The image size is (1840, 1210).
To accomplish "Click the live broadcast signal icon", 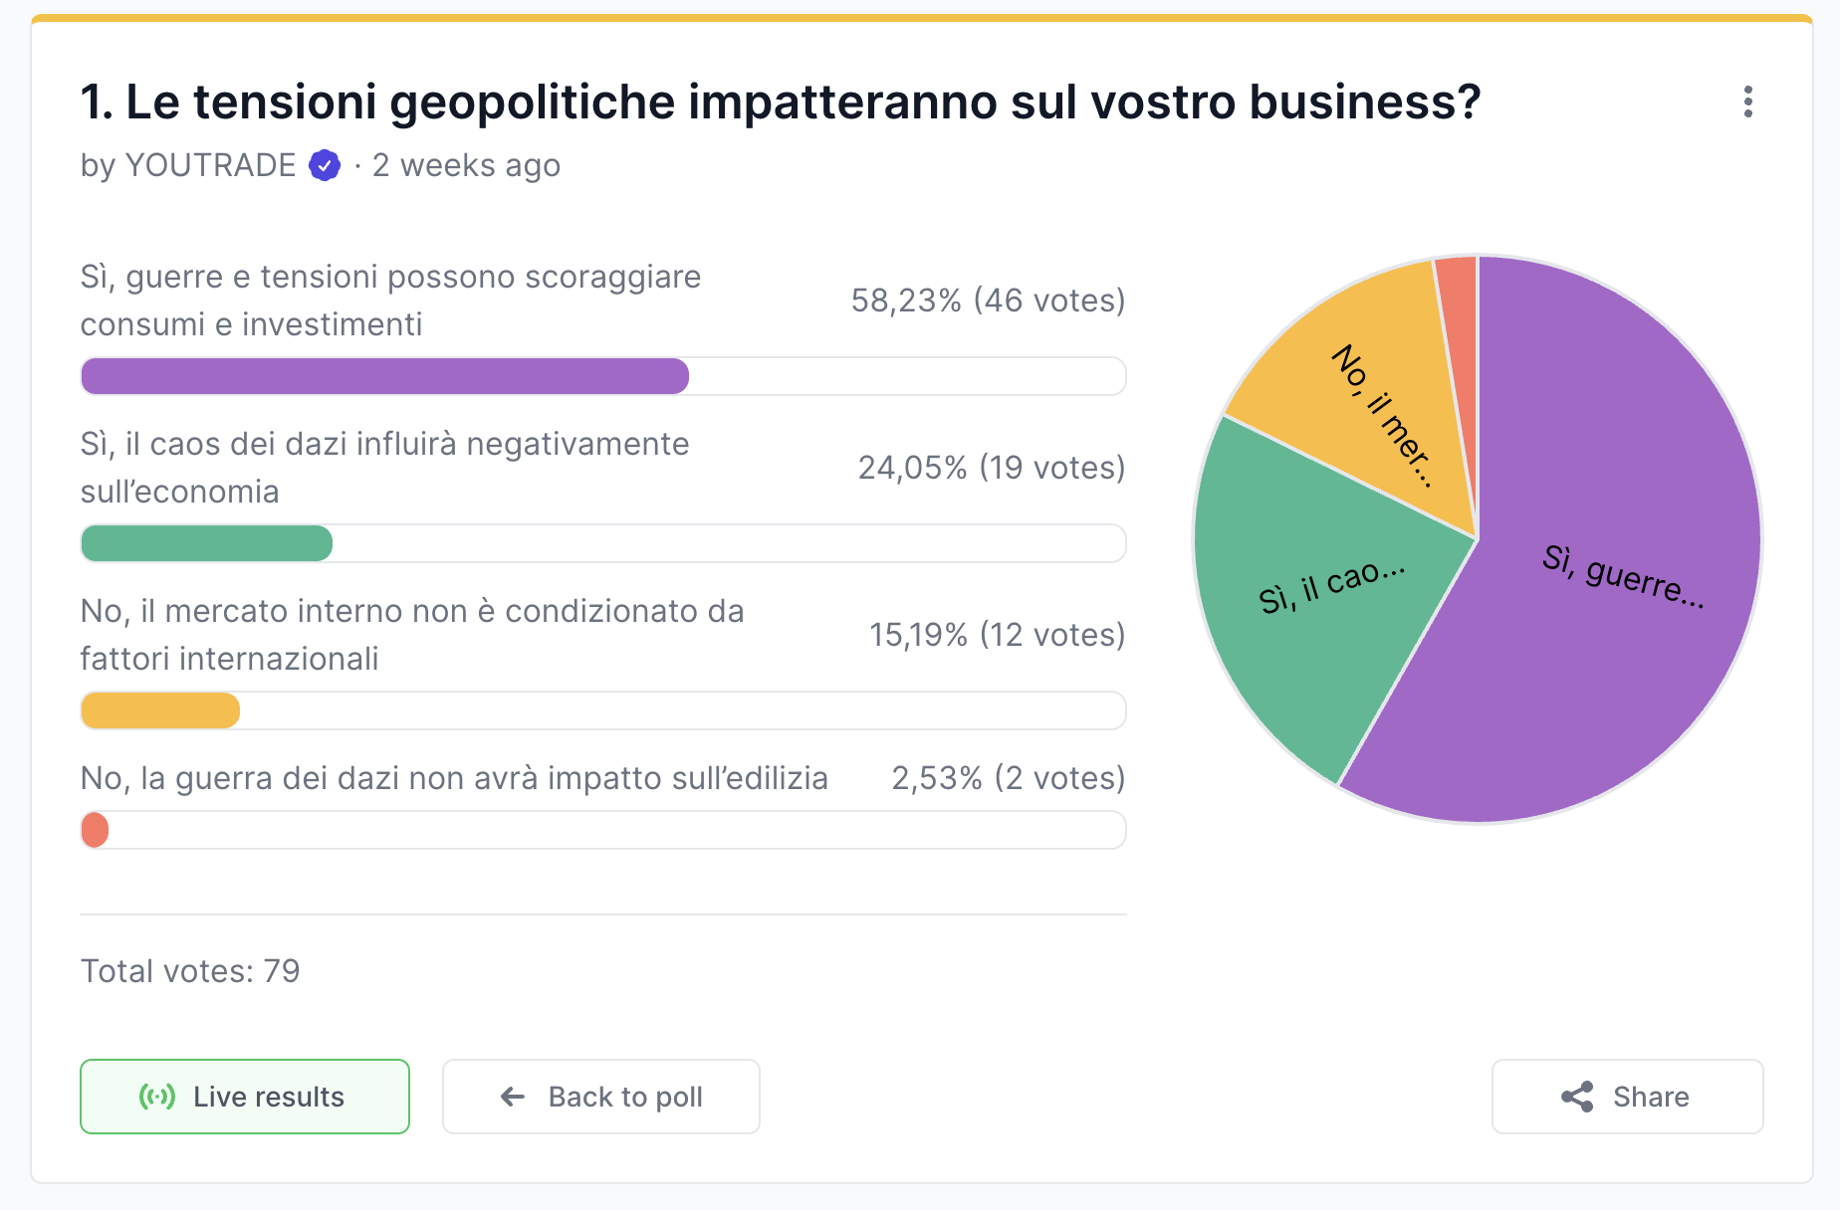I will click(x=157, y=1097).
